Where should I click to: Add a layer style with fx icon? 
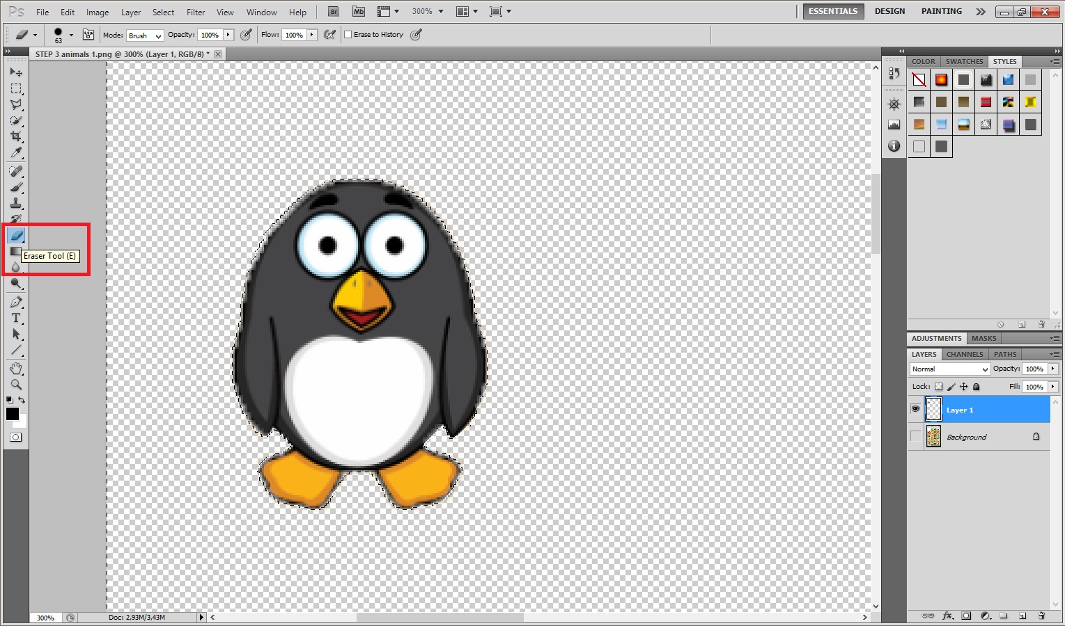pos(947,616)
